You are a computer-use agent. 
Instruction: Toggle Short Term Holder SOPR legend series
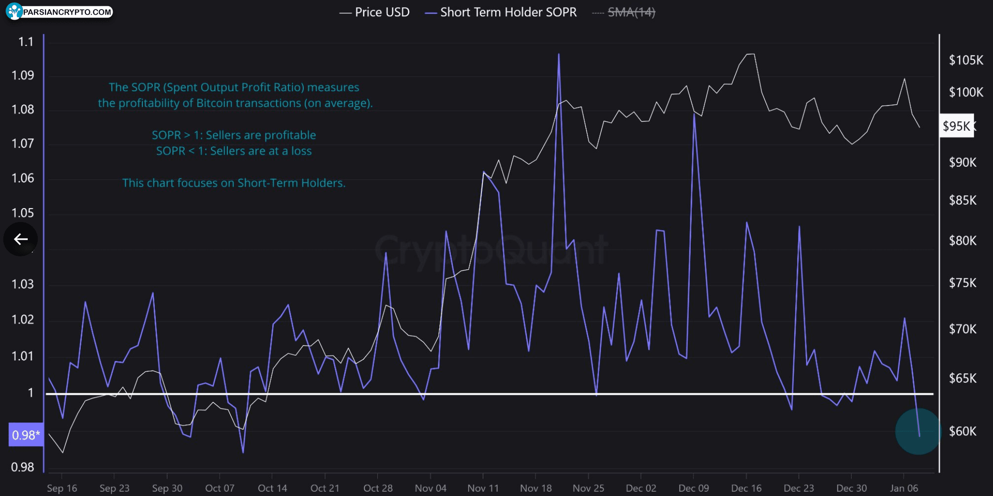[501, 12]
